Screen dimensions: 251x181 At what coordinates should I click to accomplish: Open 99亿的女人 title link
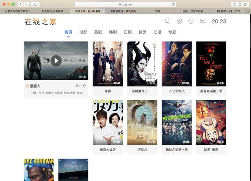[176, 91]
